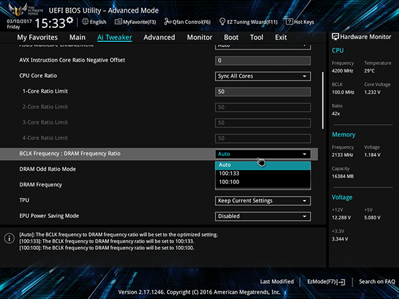Click the 03/10/2017 date text
Viewport: 399px width, 299px height.
point(19,21)
